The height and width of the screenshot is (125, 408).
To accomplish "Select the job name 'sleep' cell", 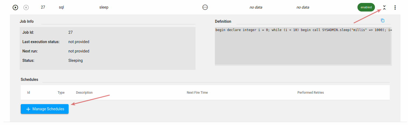I will (104, 7).
